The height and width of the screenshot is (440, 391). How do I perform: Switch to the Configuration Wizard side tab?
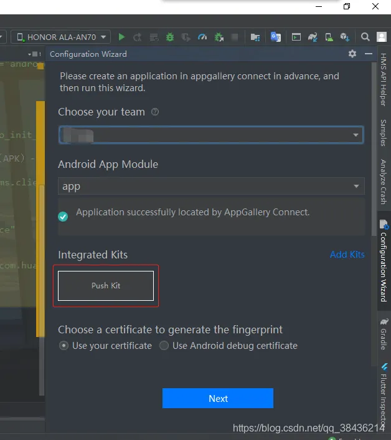click(x=384, y=261)
